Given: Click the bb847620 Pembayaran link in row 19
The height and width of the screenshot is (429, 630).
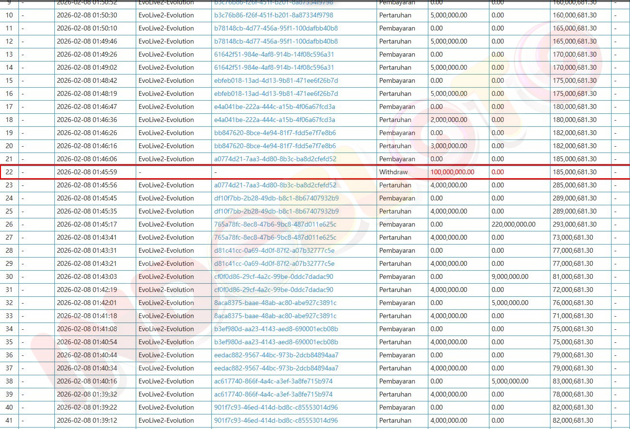Looking at the screenshot, I should pos(275,133).
